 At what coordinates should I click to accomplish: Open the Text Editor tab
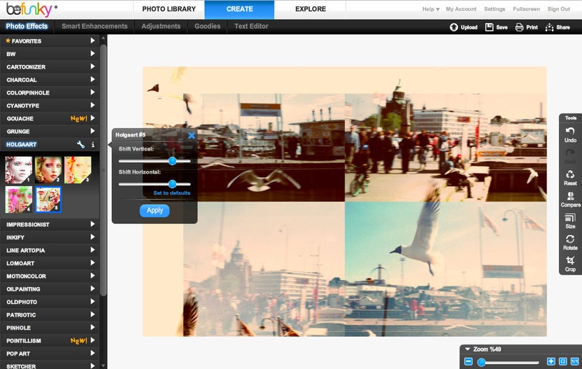pyautogui.click(x=251, y=27)
